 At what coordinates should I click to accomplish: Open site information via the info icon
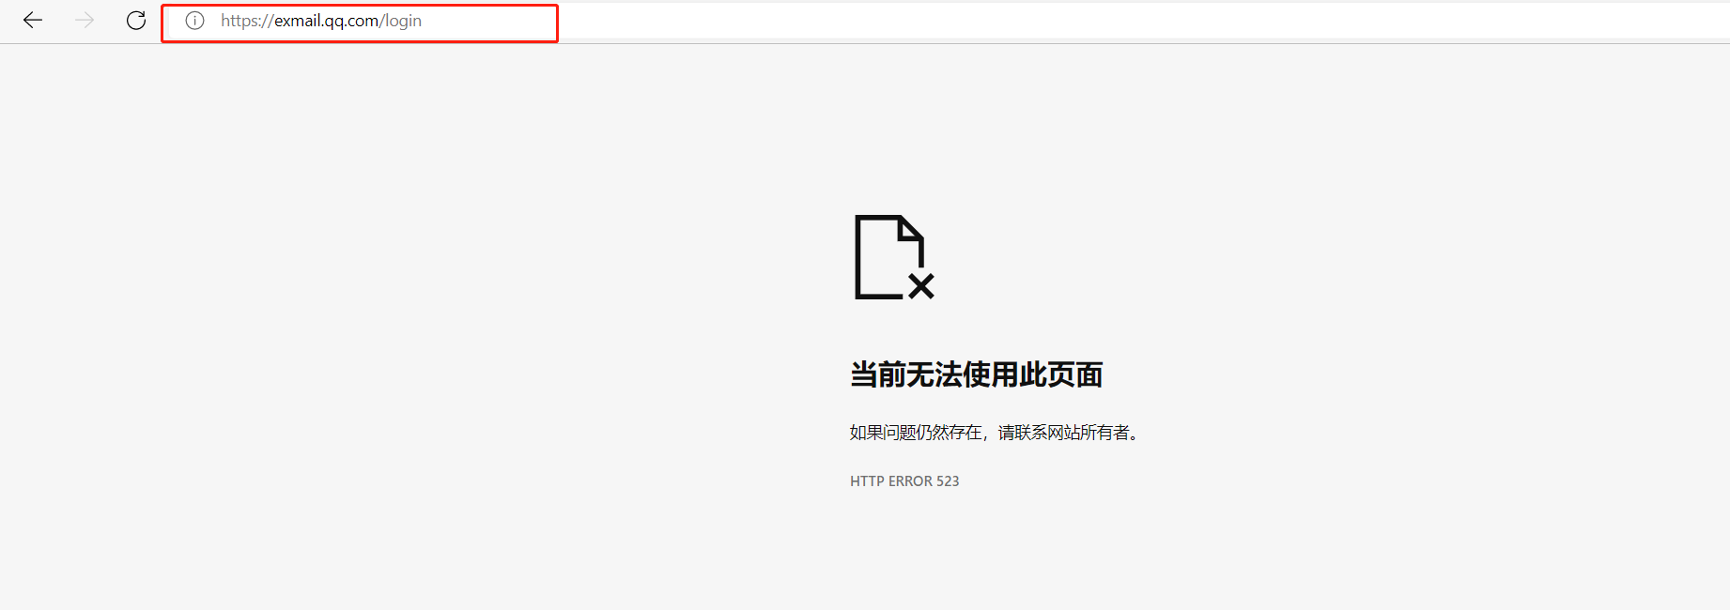point(194,21)
